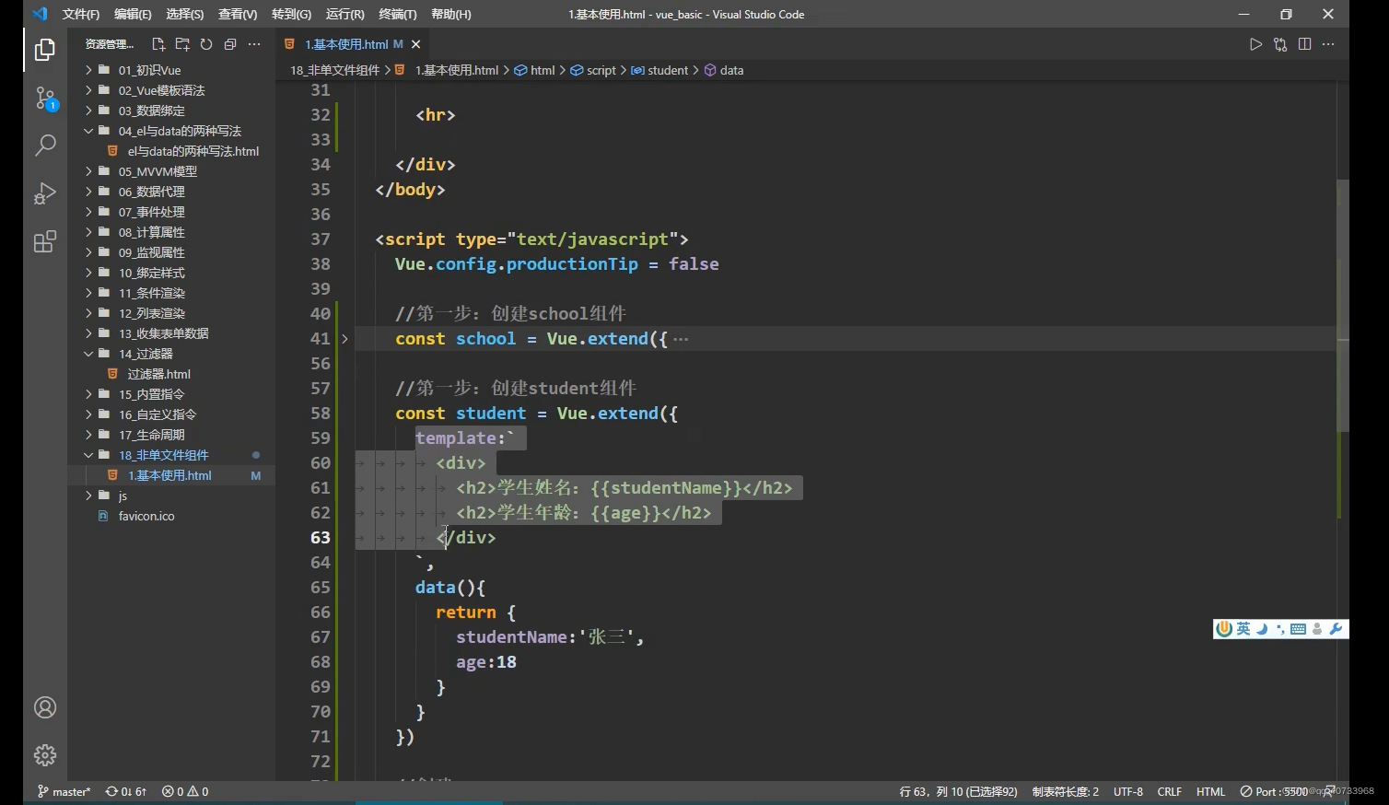The image size is (1389, 805).
Task: Open the 转到(G) menu
Action: coord(291,14)
